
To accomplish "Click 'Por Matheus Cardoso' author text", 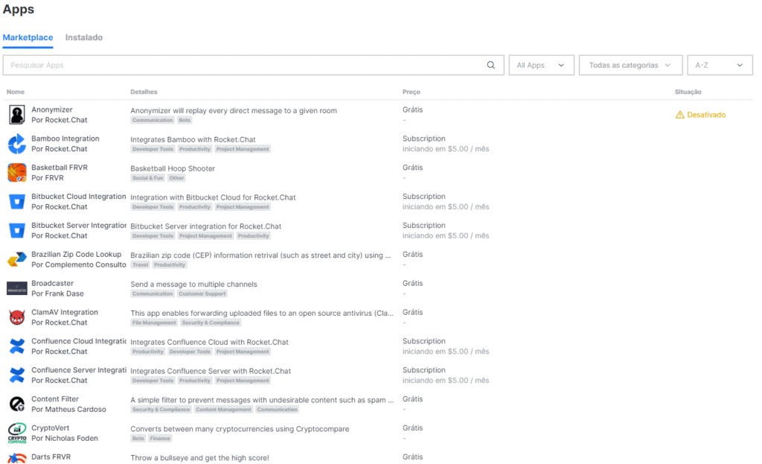I will click(x=68, y=410).
